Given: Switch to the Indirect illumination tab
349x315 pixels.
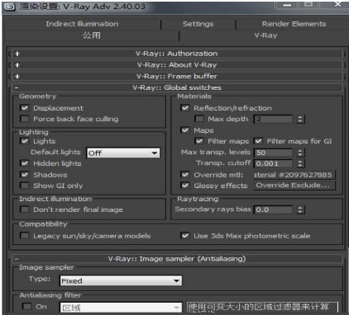Looking at the screenshot, I should pyautogui.click(x=82, y=24).
